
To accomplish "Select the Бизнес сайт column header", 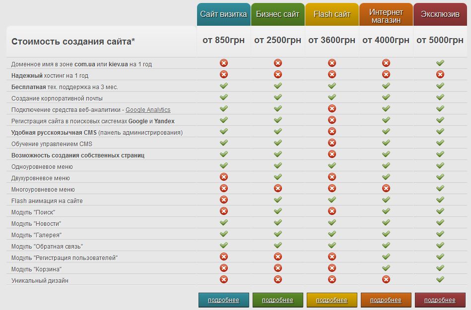I will (x=278, y=14).
